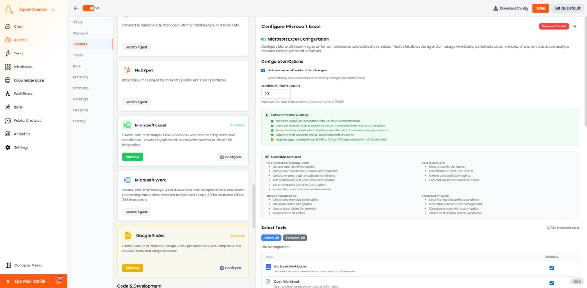This screenshot has height=288, width=587.
Task: Click the Google Slides card icon
Action: (128, 235)
